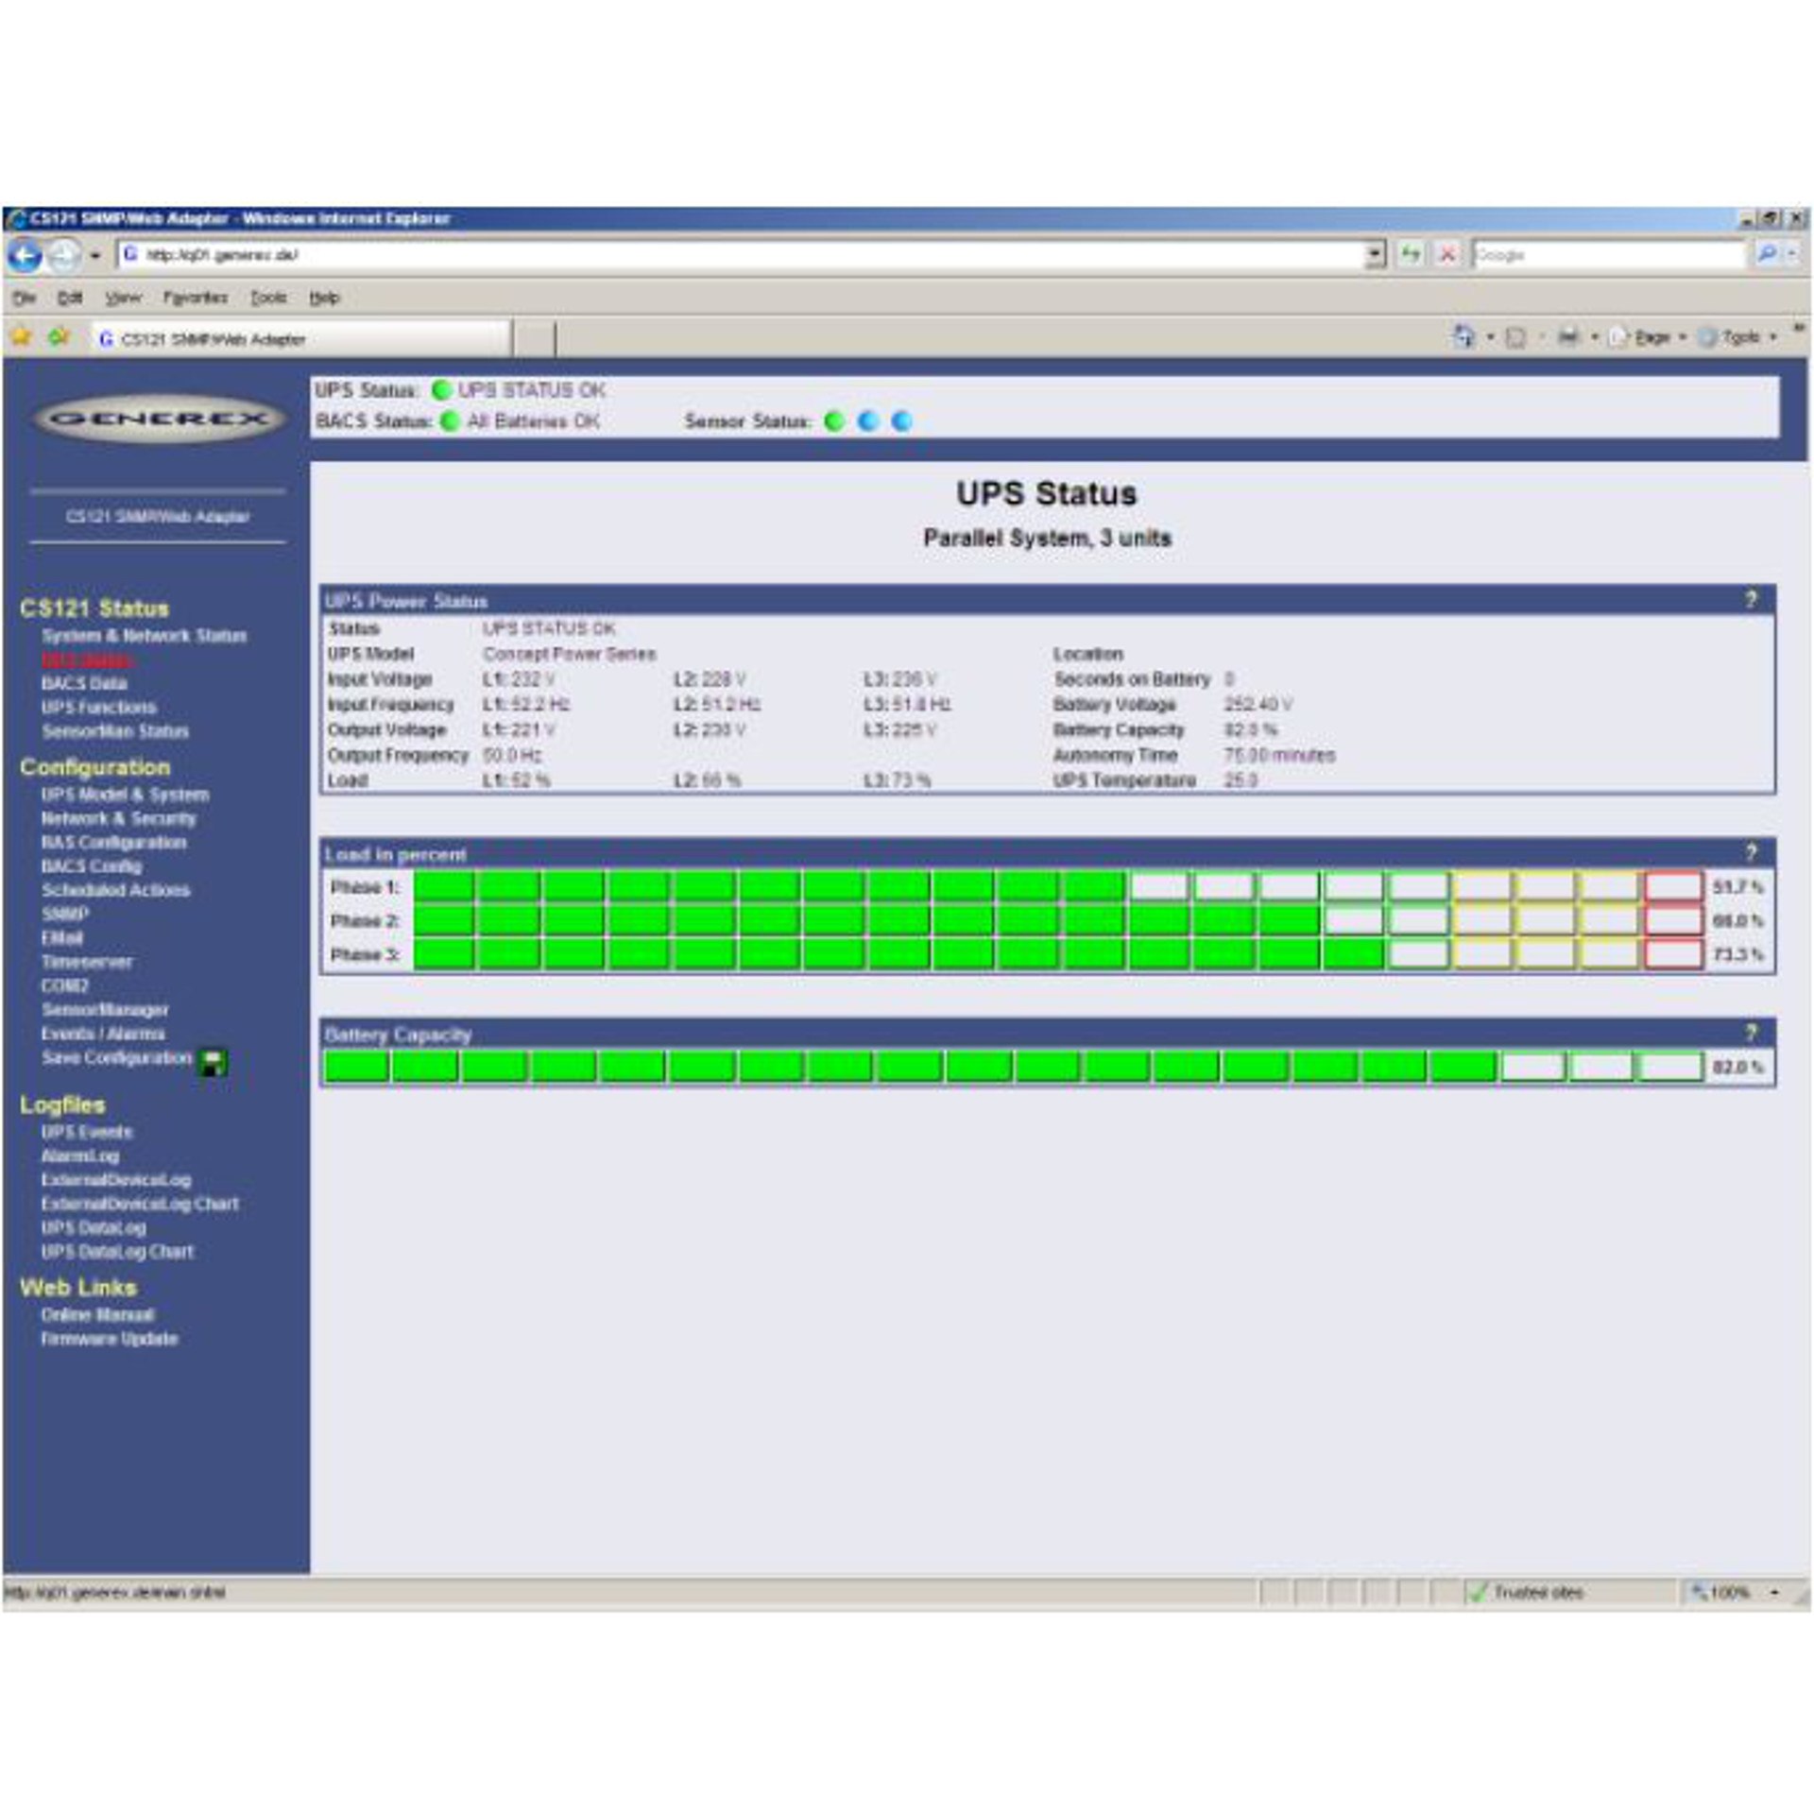1814x1814 pixels.
Task: Open the ExternalDeviceLog Chart link
Action: pyautogui.click(x=140, y=1204)
